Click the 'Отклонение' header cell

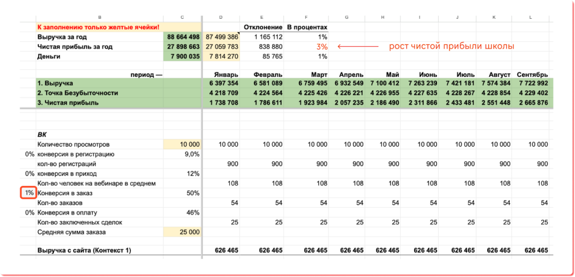coord(263,27)
